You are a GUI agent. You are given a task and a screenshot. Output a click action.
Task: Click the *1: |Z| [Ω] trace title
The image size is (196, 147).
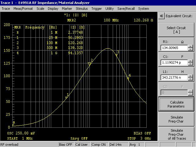point(76,15)
